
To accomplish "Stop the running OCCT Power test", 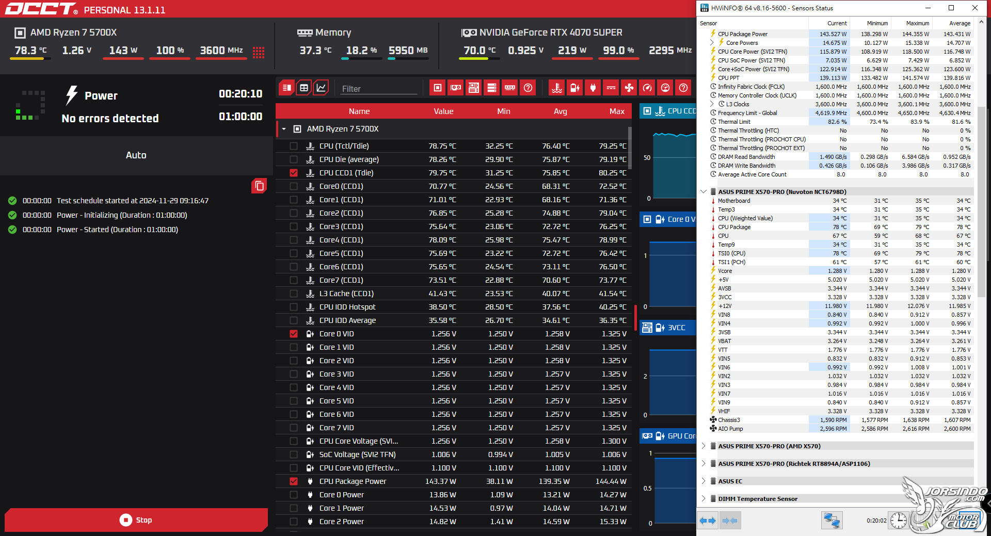I will 136,520.
